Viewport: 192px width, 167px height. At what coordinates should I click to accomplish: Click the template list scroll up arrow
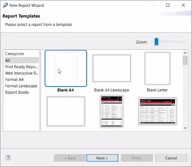(185, 53)
